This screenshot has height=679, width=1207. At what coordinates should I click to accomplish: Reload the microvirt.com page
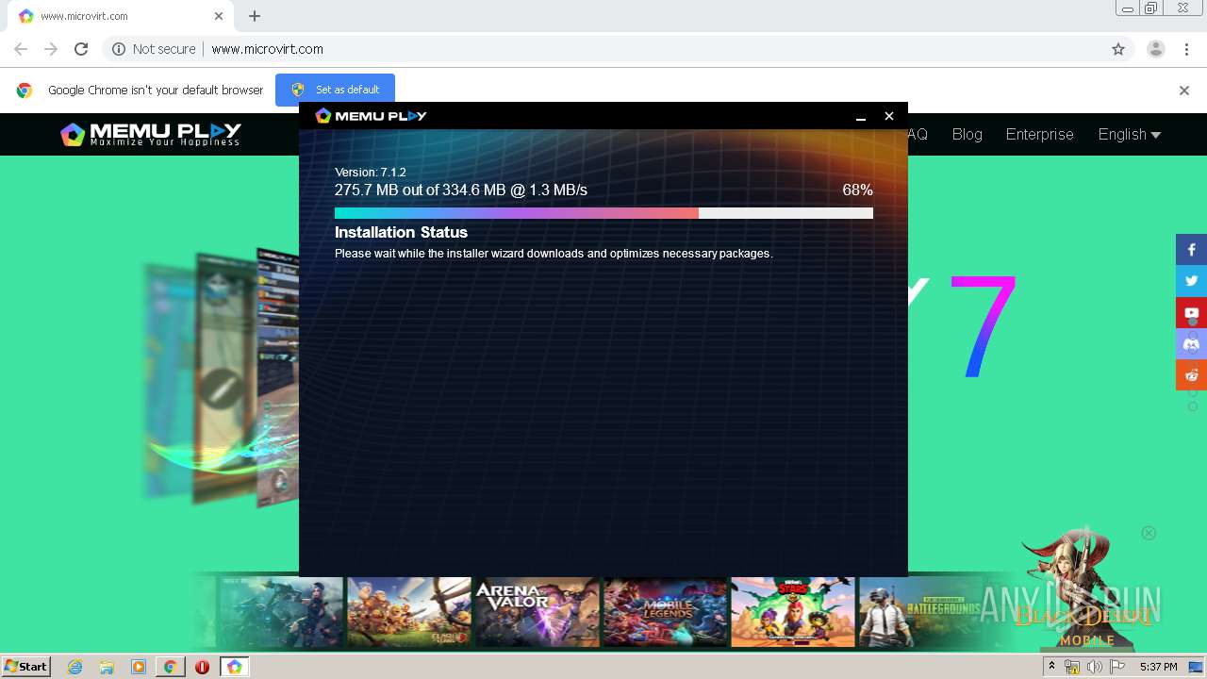(x=81, y=49)
